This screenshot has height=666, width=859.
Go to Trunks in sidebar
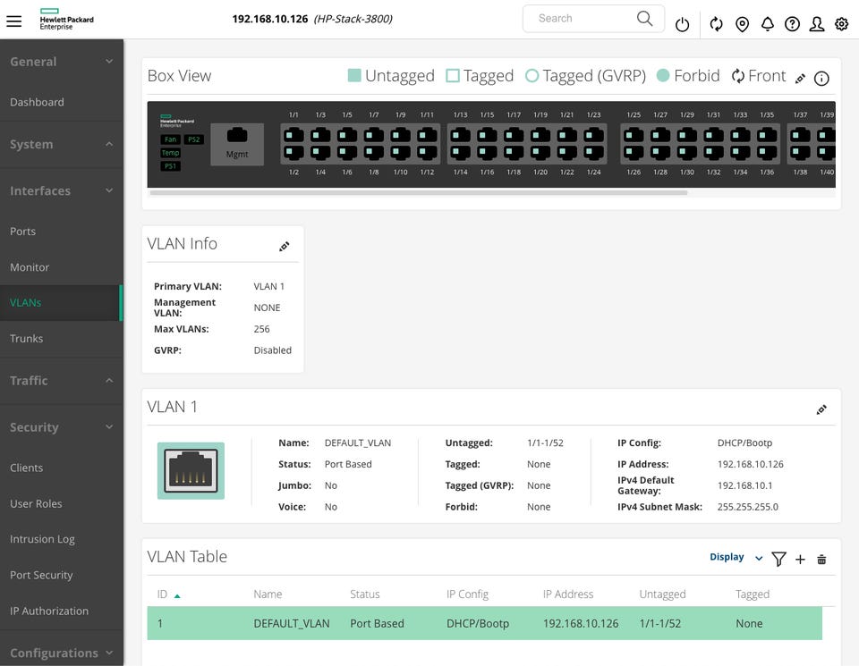(x=26, y=338)
